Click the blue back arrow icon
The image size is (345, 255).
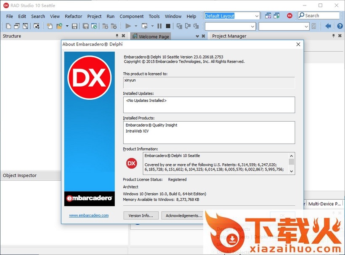328,26
